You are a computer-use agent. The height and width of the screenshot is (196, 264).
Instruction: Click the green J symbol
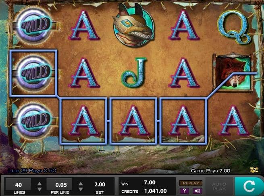[x=134, y=72]
